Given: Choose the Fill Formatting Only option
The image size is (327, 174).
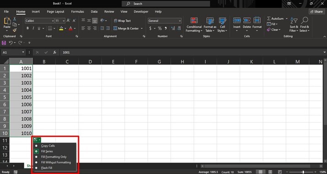Looking at the screenshot, I should click(x=54, y=157).
